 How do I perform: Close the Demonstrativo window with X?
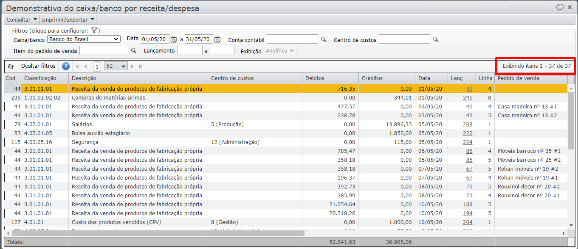point(570,7)
